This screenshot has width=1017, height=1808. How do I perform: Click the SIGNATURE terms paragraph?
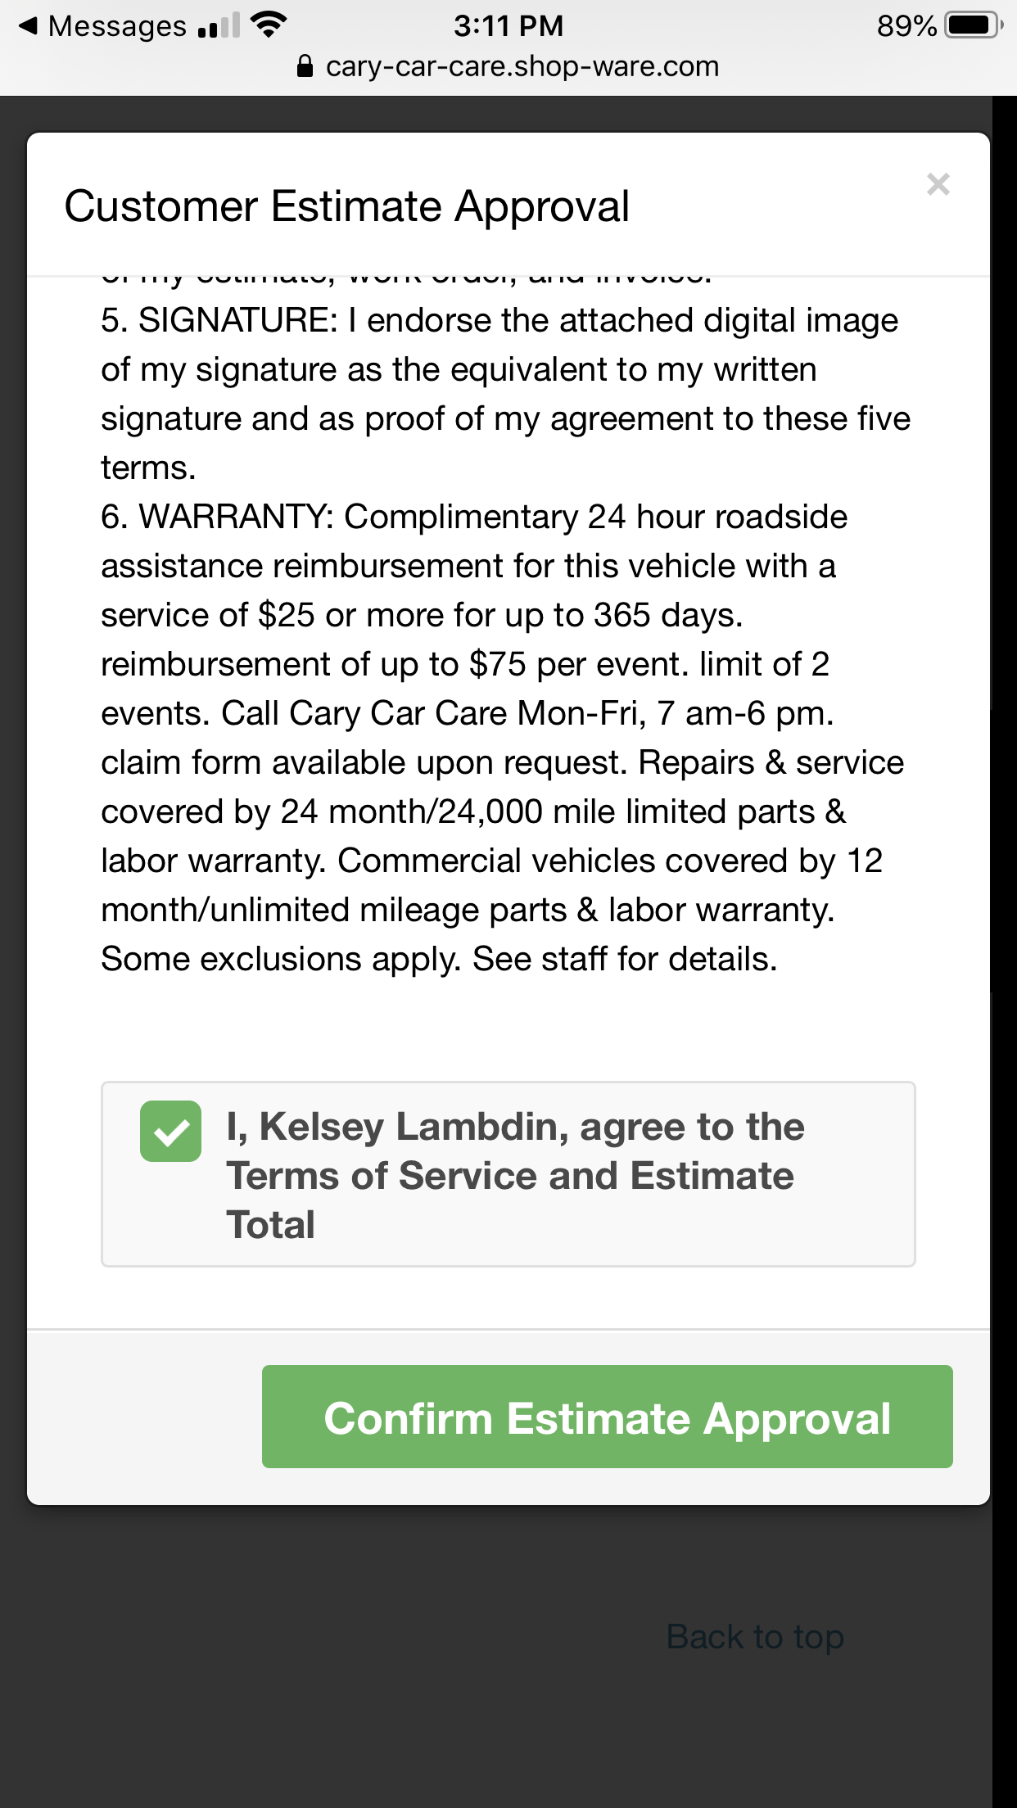505,394
